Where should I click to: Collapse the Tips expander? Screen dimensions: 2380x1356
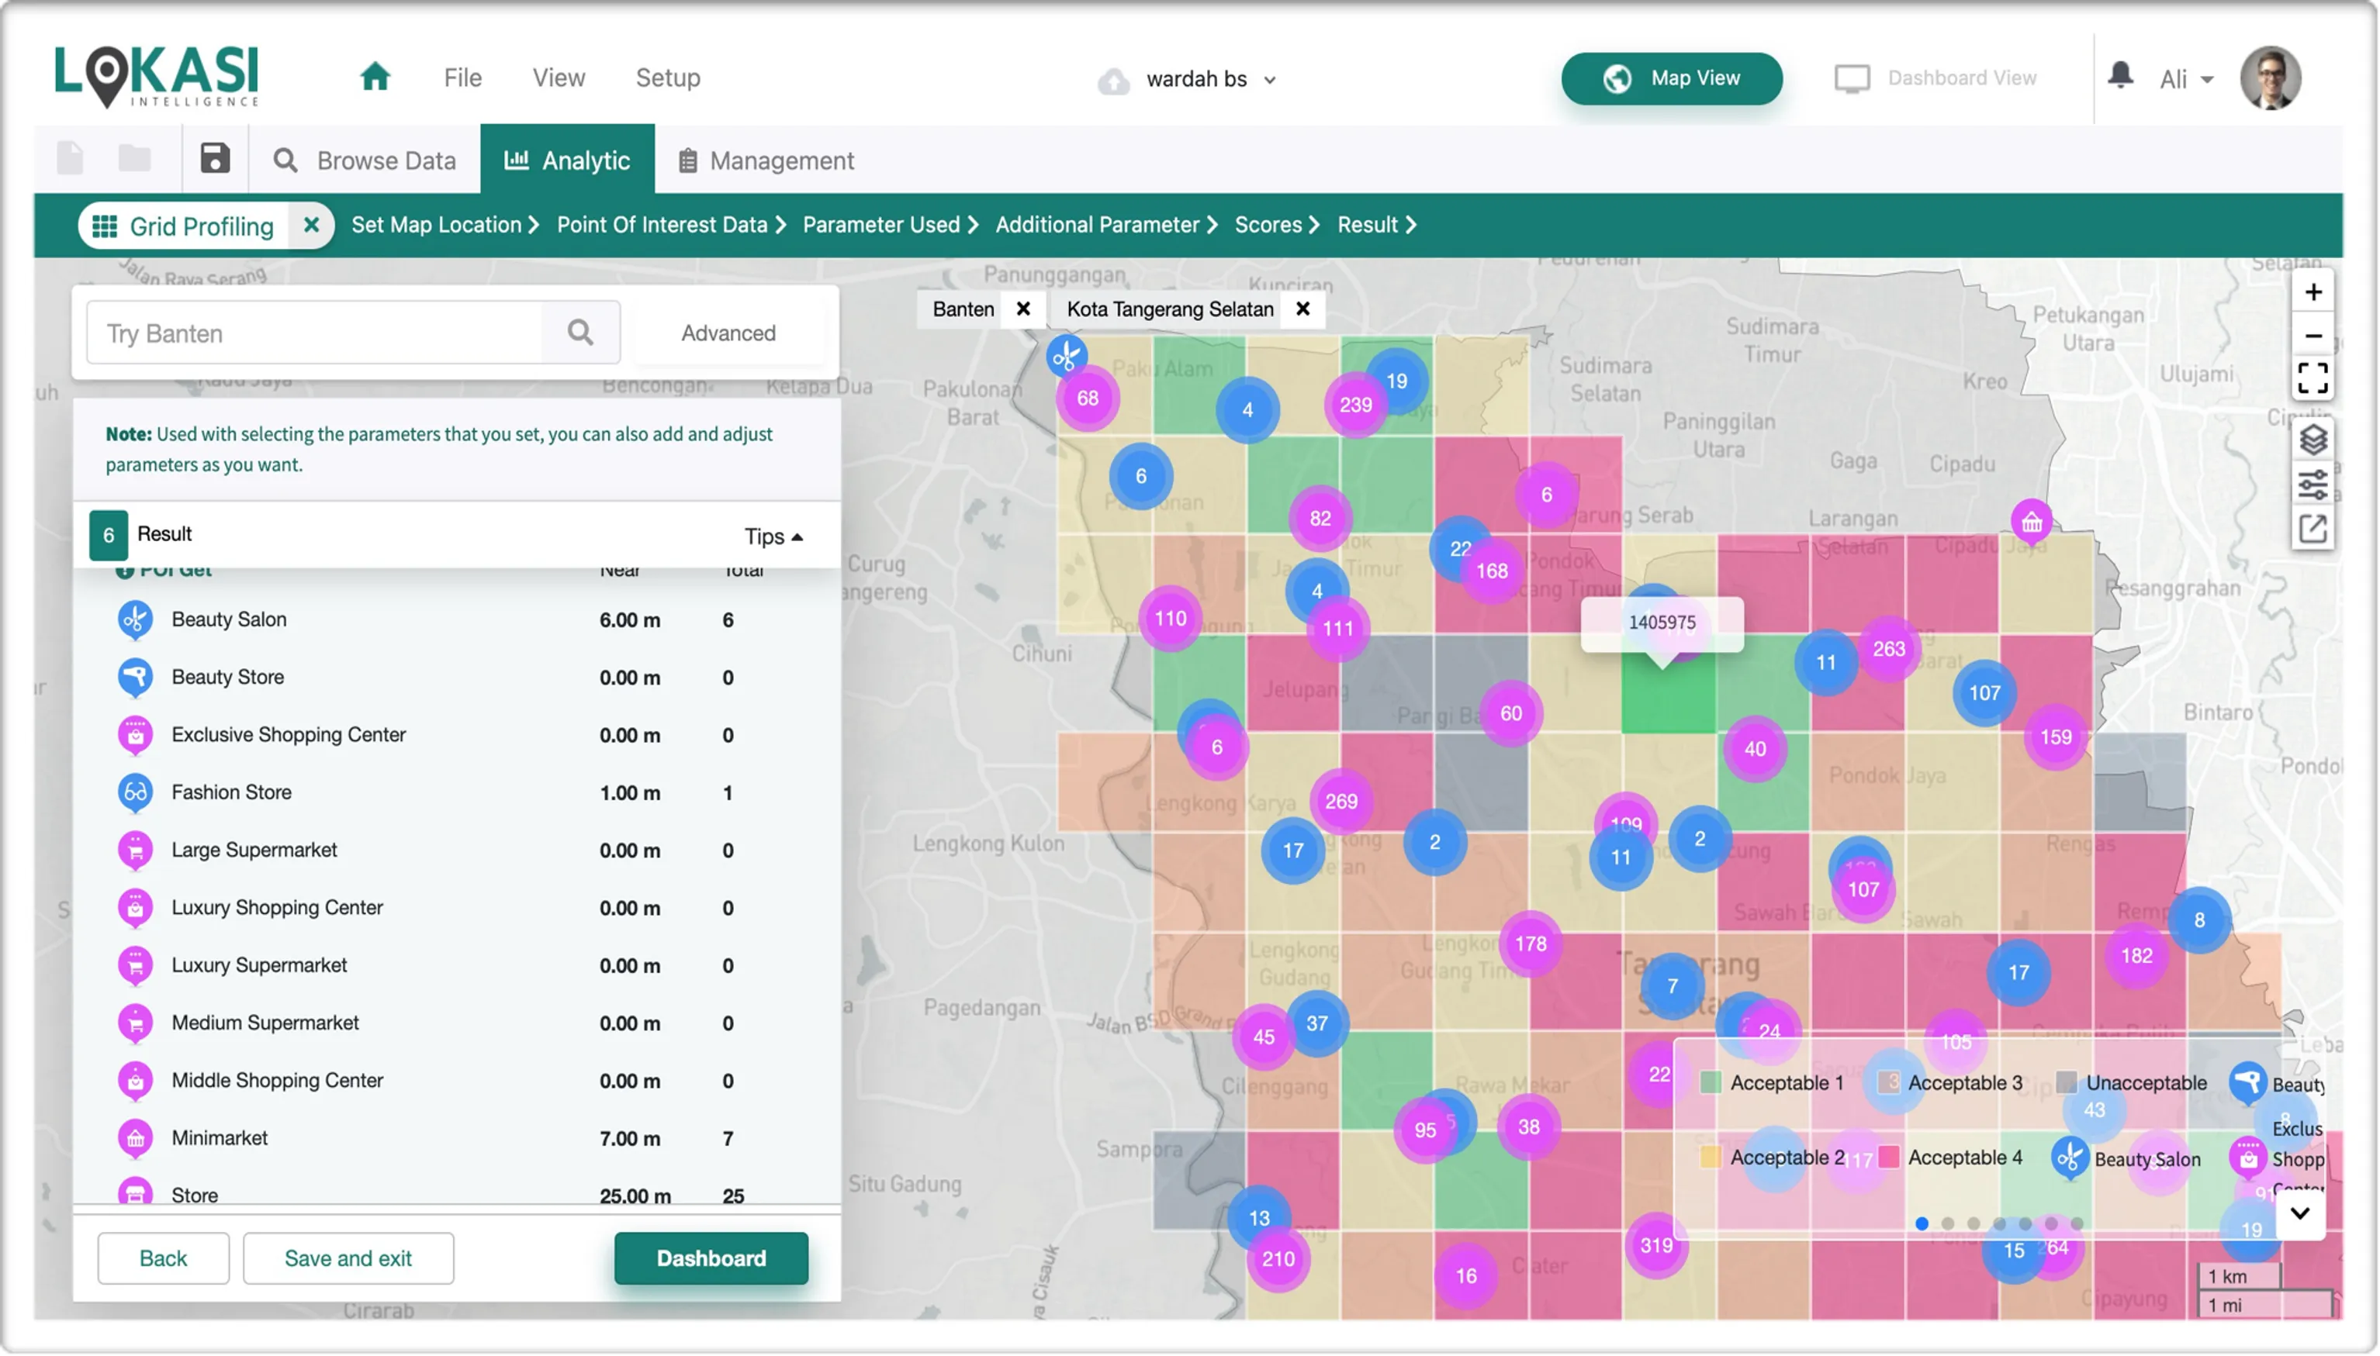coord(773,537)
